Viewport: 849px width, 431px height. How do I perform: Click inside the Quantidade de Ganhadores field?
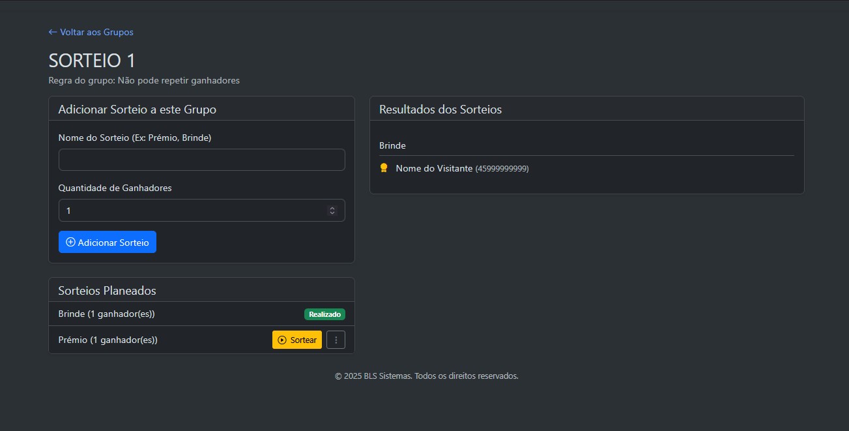click(x=189, y=211)
